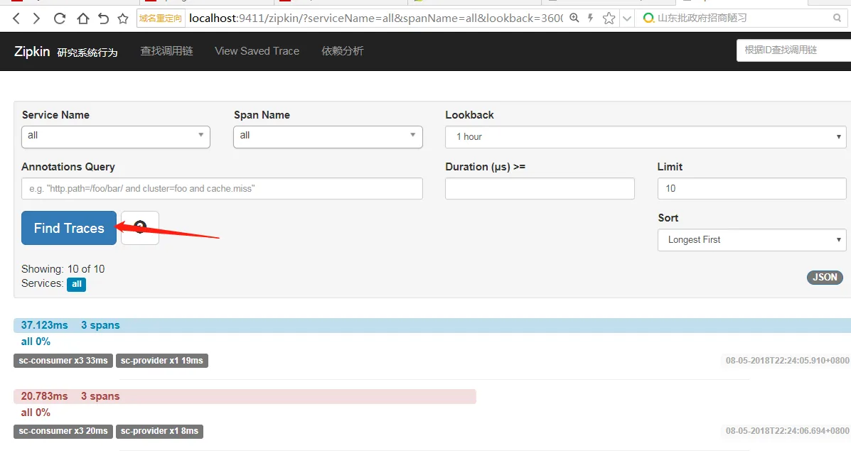Click timestamp 08-05-2018T22:24:05.910+0800
Screen dimensions: 851x453
(788, 361)
